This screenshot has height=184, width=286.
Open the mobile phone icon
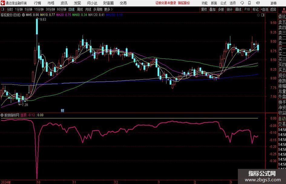pos(249,3)
